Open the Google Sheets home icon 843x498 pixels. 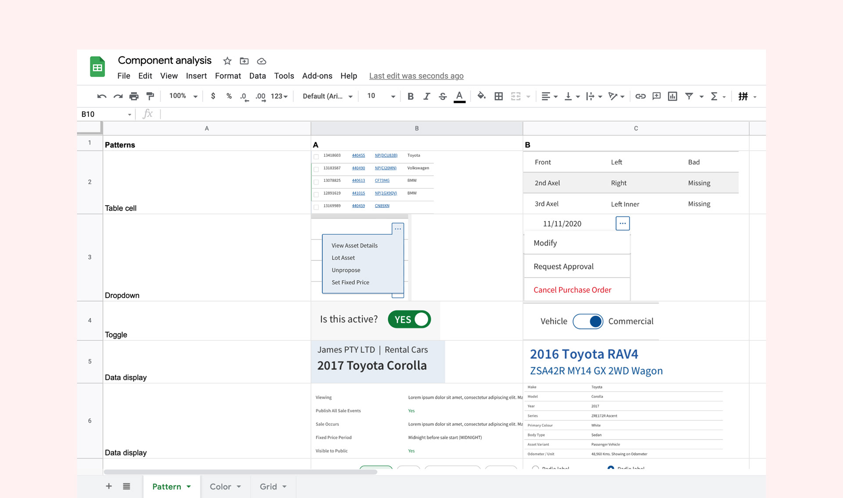click(x=97, y=67)
